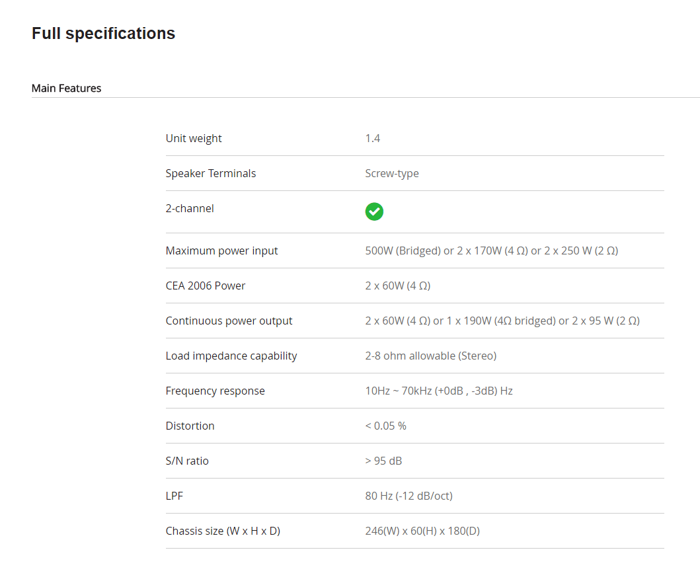Click the Load impedance capability label
The image size is (700, 581).
pos(231,356)
